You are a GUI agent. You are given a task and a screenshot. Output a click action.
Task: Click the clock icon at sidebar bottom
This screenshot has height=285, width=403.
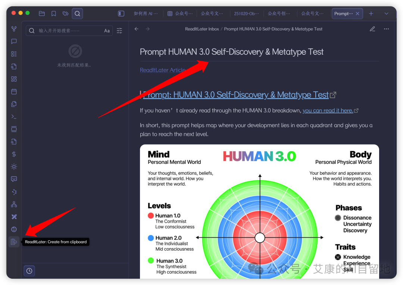tap(29, 271)
